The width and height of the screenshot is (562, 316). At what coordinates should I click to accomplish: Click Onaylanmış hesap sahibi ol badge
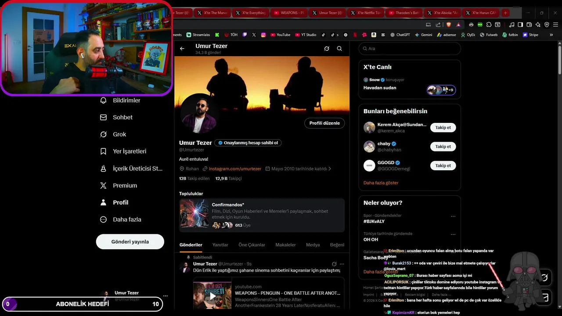[248, 143]
